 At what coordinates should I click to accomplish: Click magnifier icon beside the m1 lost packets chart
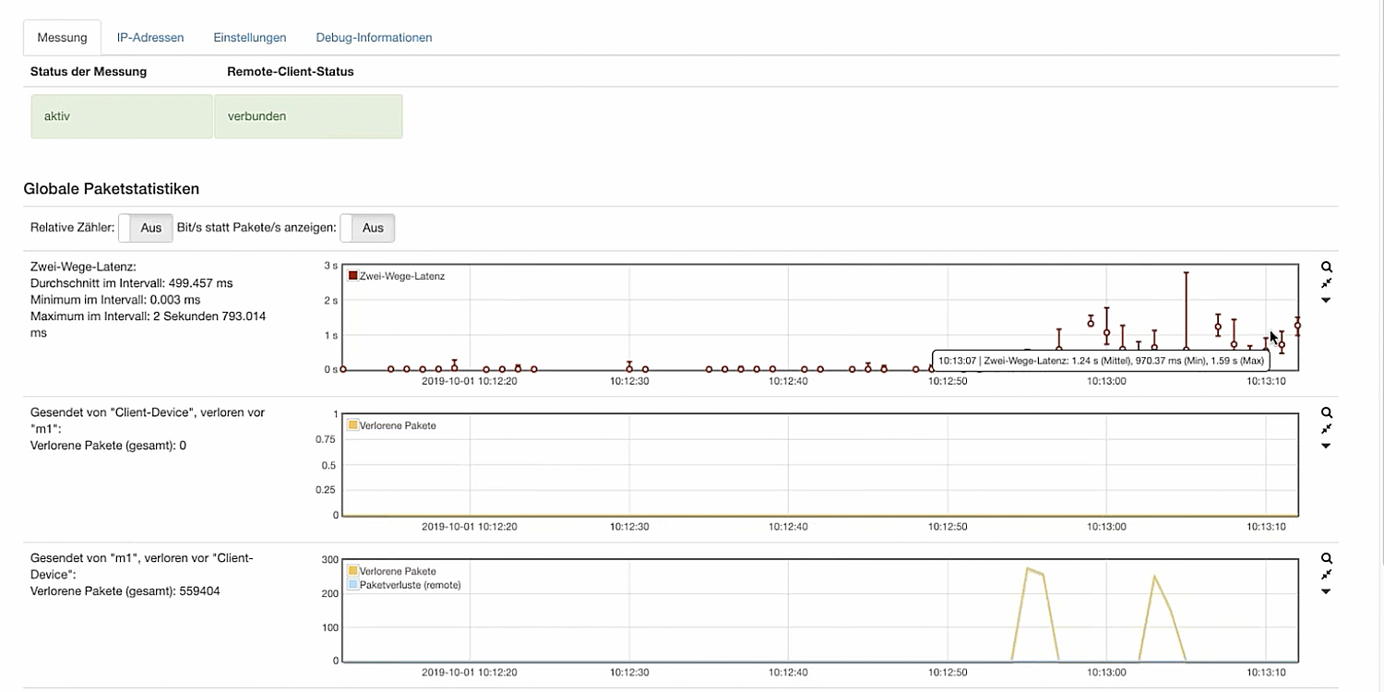pos(1327,559)
